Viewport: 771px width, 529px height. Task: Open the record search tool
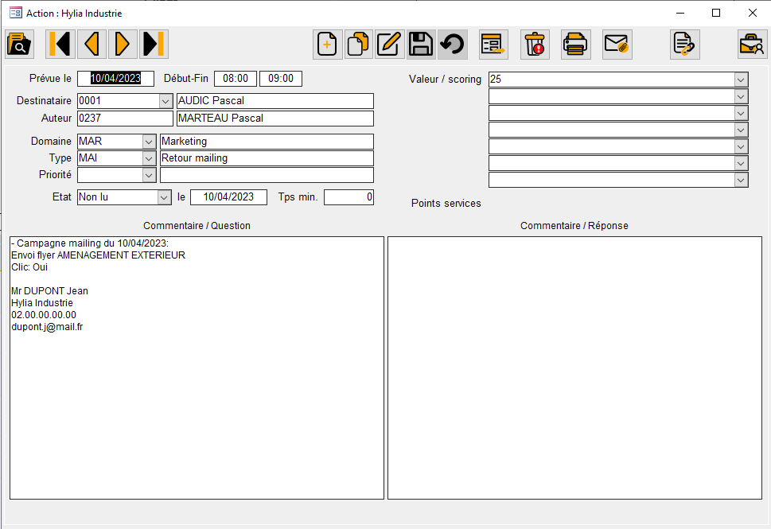[x=19, y=44]
